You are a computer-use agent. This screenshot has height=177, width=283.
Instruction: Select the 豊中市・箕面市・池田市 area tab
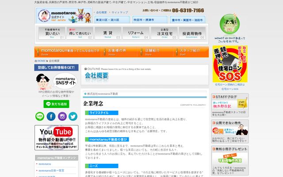coord(187,19)
